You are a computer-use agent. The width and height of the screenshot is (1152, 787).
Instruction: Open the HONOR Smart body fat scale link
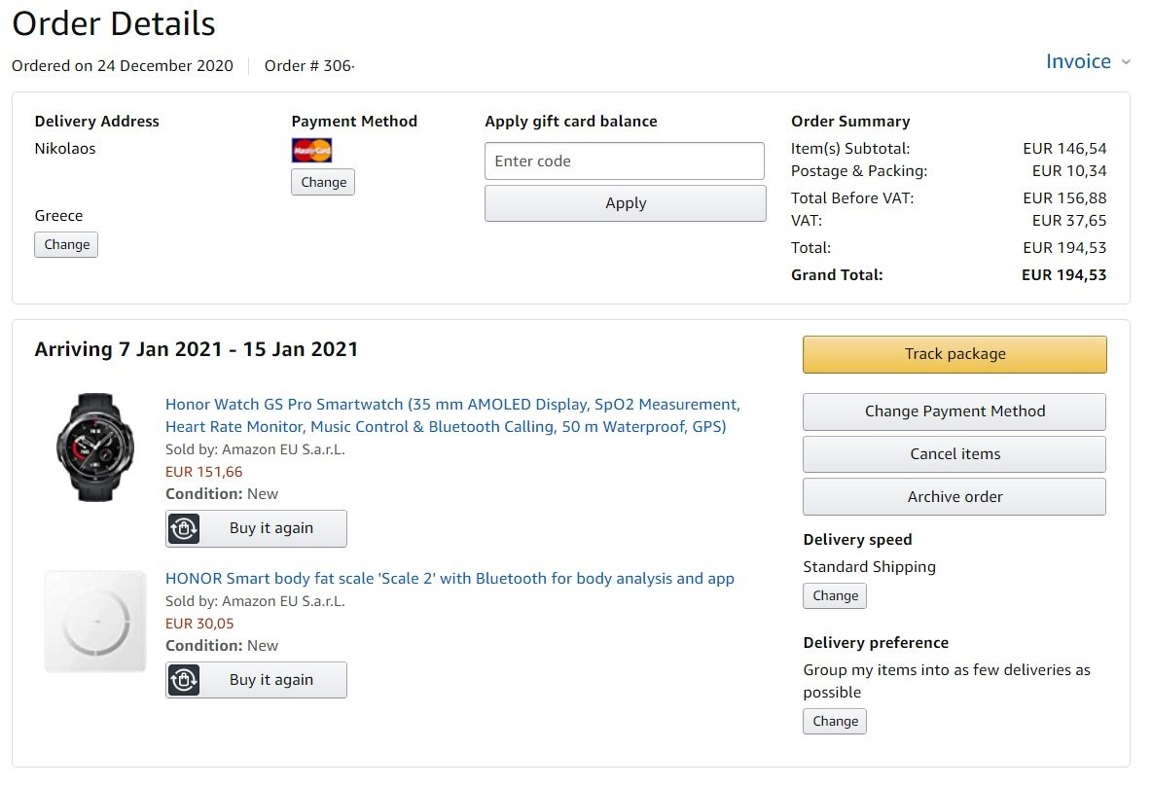pos(450,579)
